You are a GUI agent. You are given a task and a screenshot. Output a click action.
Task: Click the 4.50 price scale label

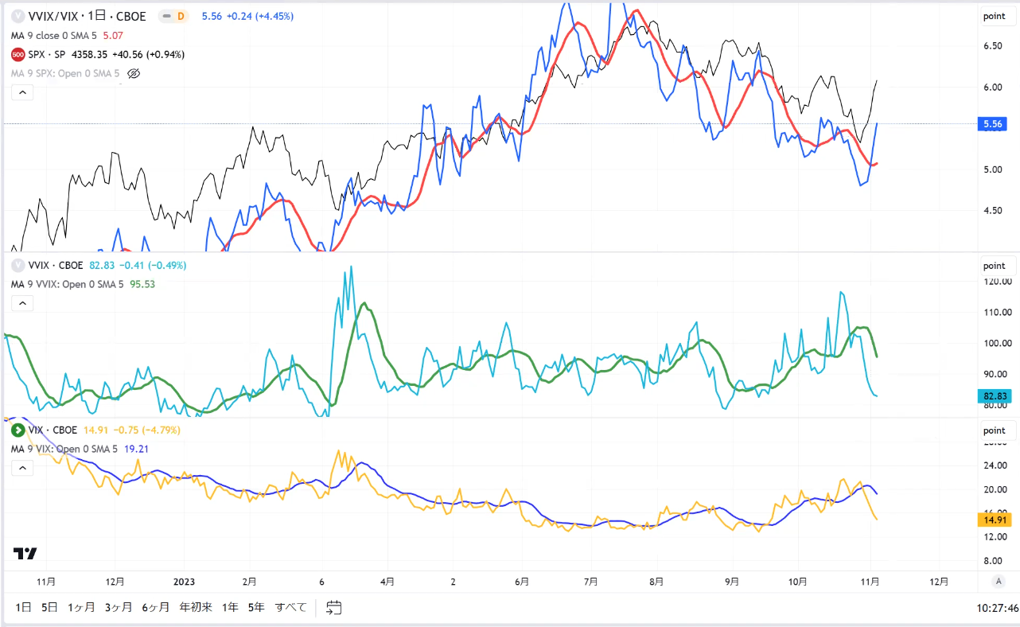click(991, 211)
